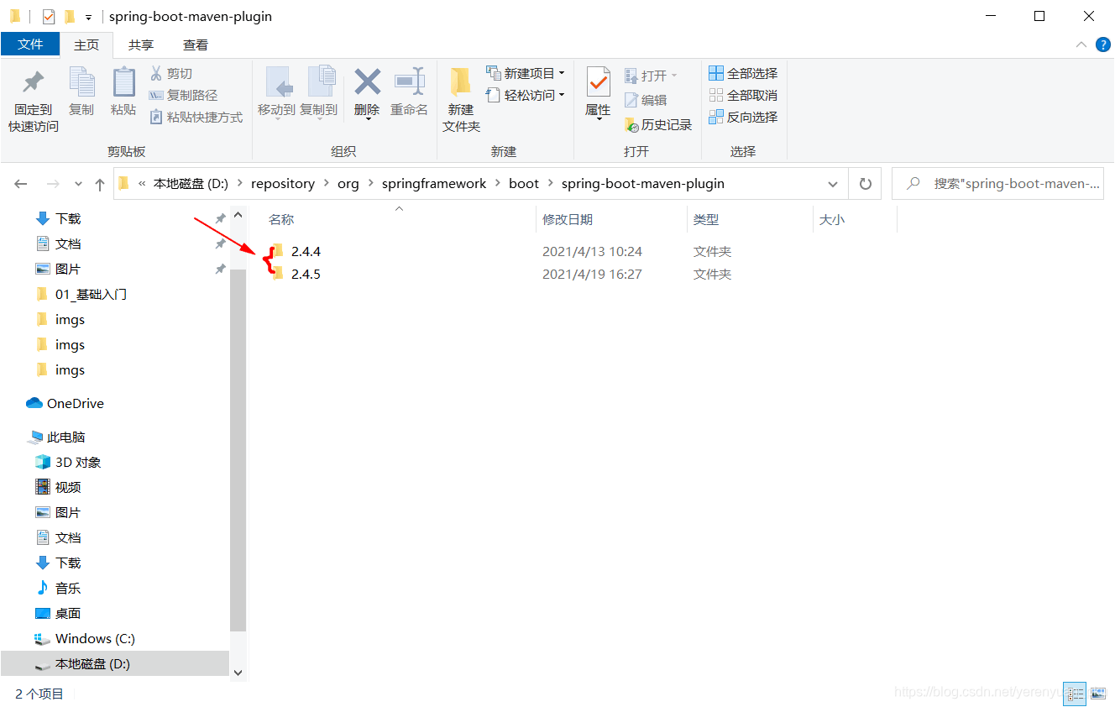Click boot in the address path
Image resolution: width=1115 pixels, height=707 pixels.
524,184
